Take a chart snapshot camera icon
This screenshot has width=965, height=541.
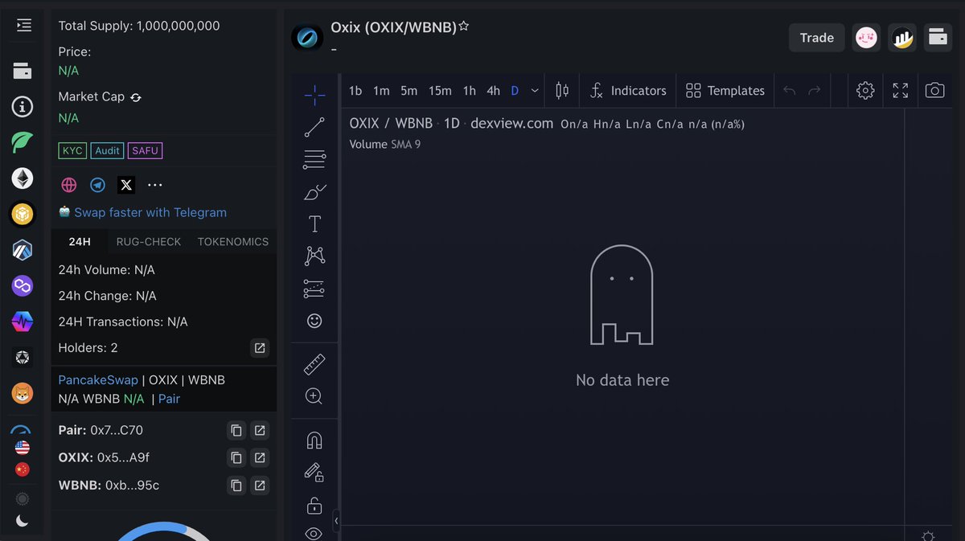coord(934,91)
